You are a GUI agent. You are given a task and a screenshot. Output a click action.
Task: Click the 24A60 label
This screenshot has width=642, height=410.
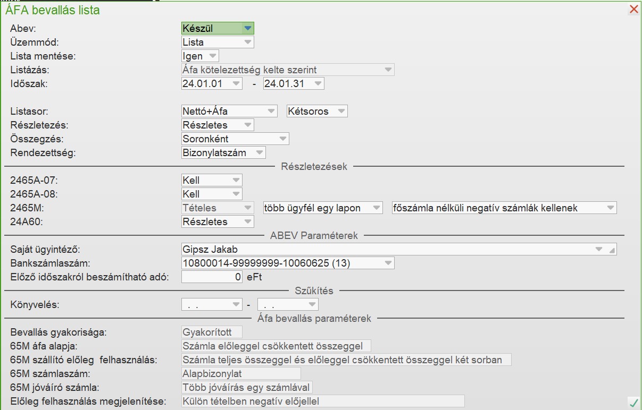26,222
